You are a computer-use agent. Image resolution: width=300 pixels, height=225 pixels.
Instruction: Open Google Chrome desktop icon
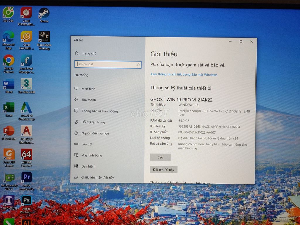pyautogui.click(x=8, y=61)
